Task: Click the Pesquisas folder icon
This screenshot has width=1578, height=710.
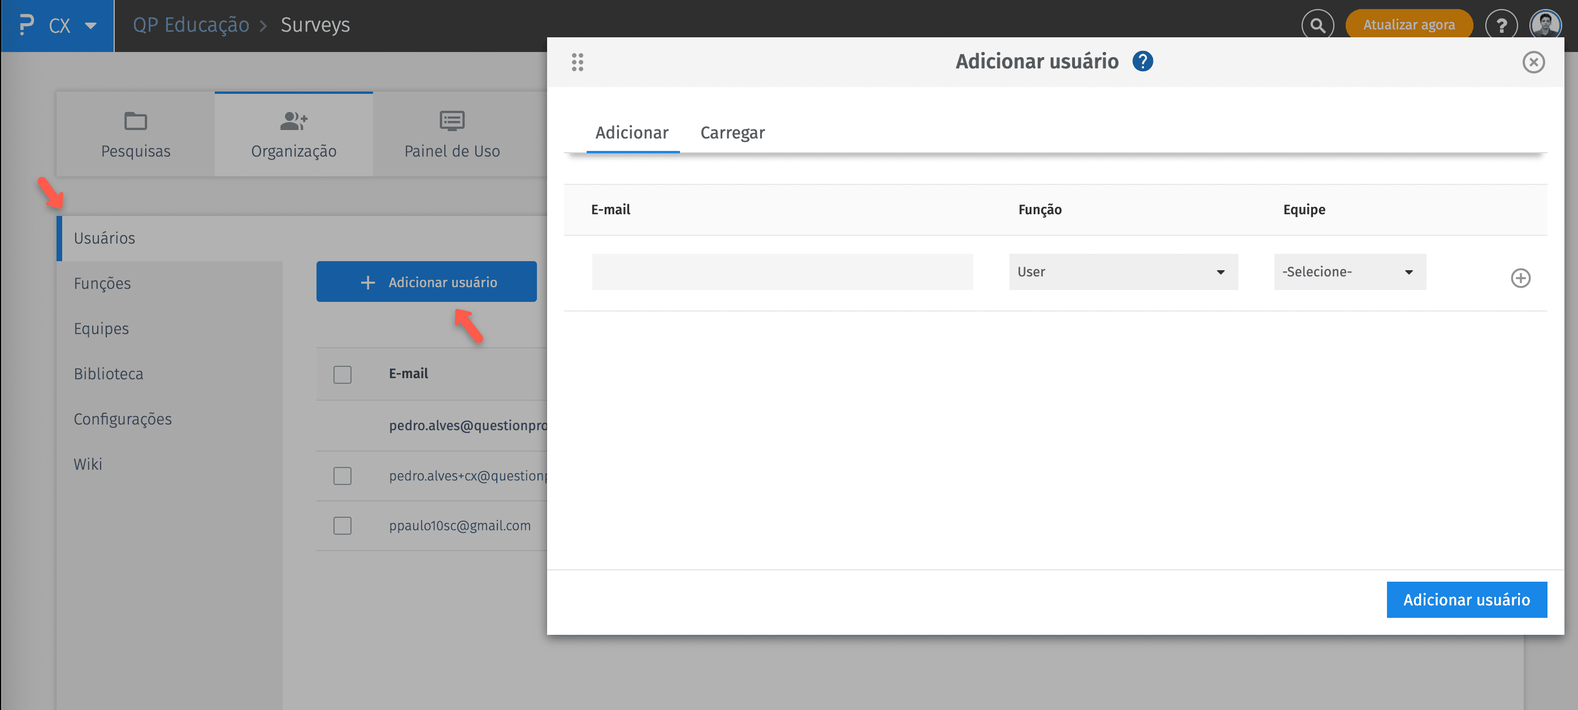Action: [x=136, y=120]
